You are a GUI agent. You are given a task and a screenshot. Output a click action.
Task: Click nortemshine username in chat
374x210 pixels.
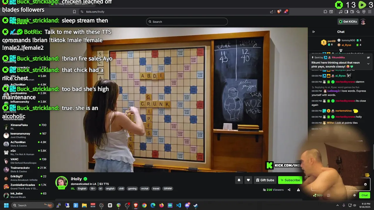pyautogui.click(x=344, y=111)
